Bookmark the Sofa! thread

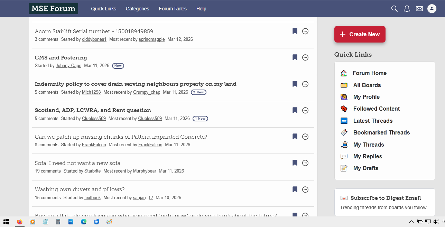coord(295,163)
